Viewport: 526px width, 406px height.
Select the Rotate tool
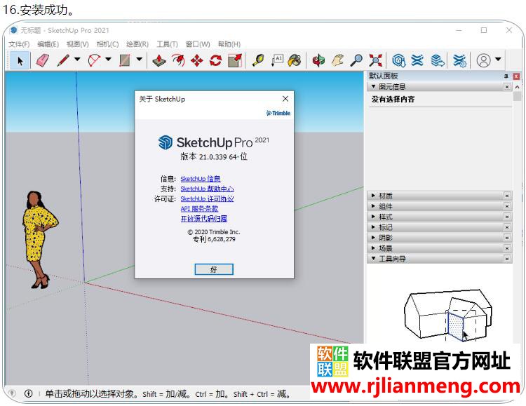pyautogui.click(x=215, y=60)
